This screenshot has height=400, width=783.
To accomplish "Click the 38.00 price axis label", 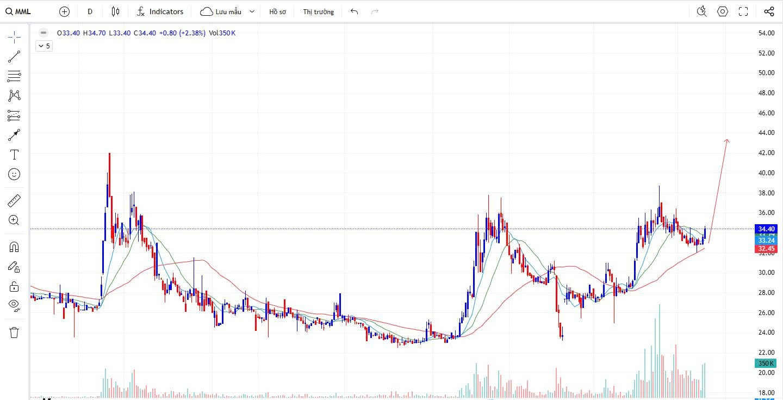I will click(x=767, y=193).
